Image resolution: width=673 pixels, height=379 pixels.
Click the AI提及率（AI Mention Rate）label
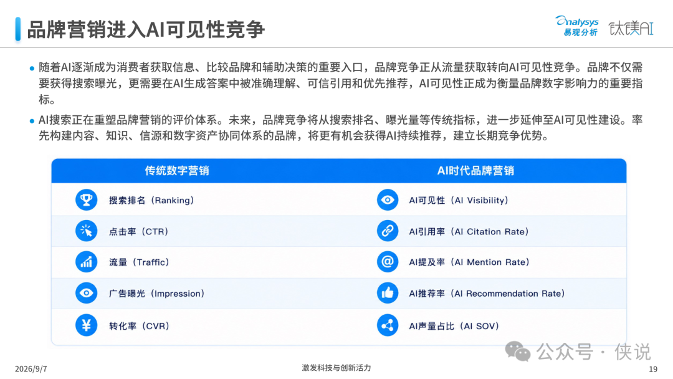tap(469, 262)
